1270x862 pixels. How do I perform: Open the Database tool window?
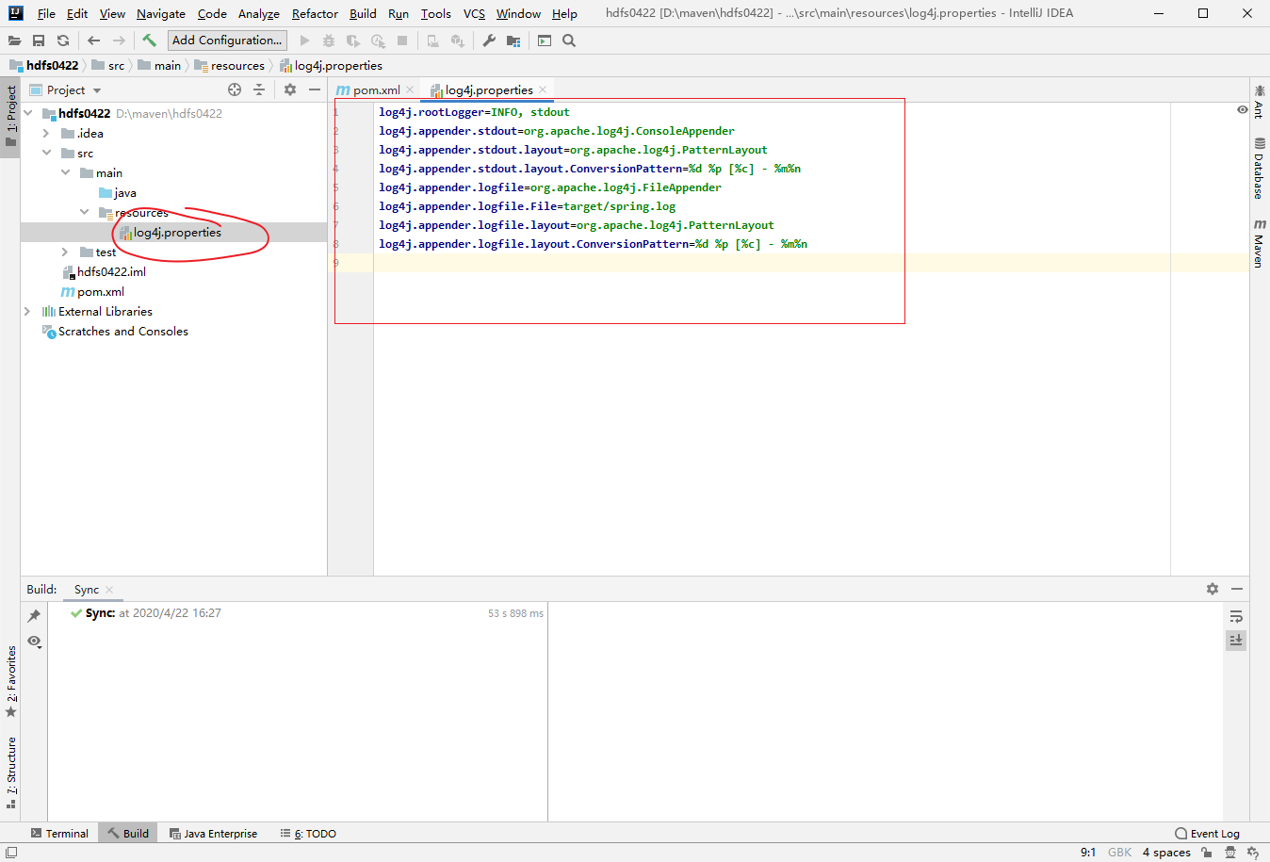coord(1260,168)
